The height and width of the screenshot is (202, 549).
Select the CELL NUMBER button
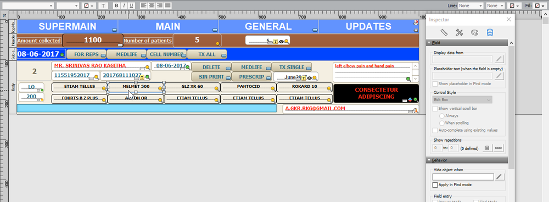[x=167, y=54]
